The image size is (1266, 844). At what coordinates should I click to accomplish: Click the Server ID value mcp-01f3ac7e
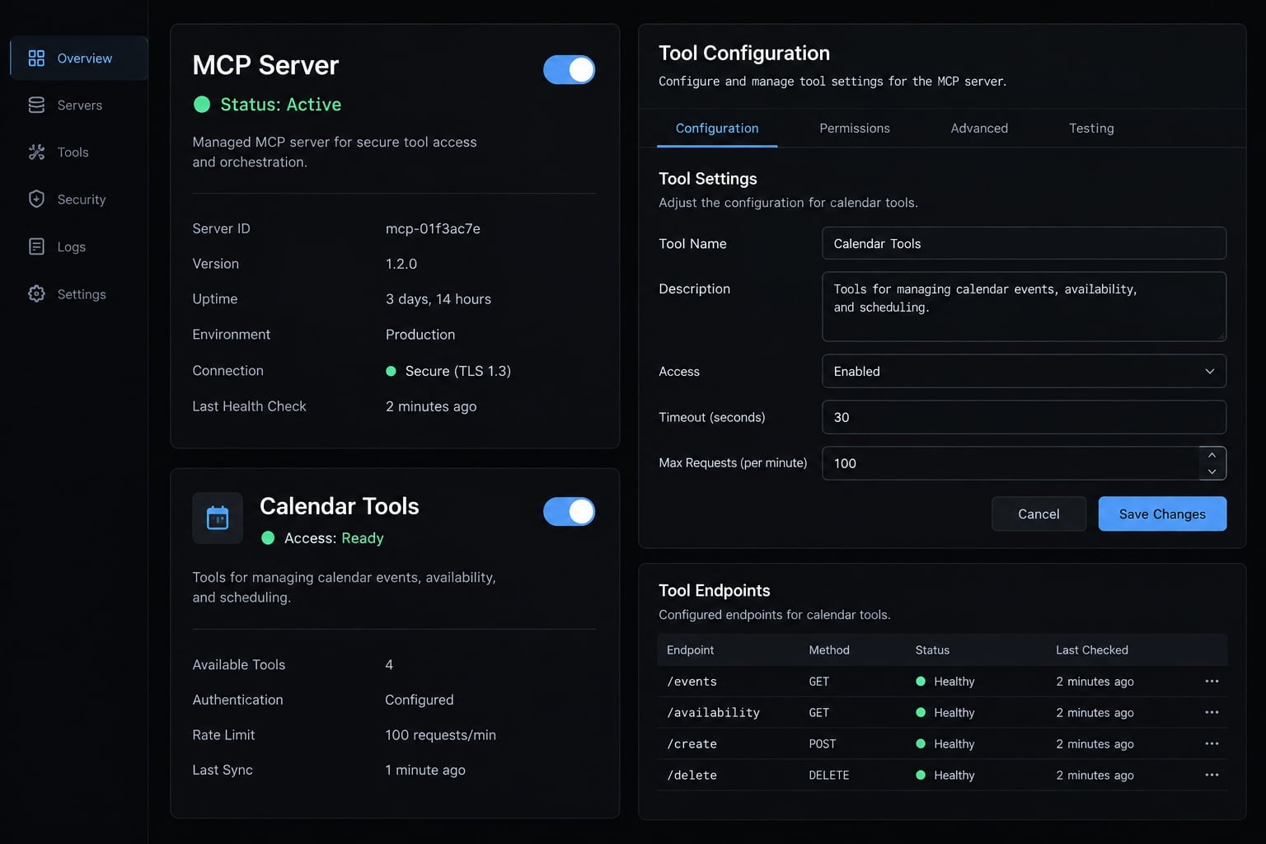point(433,228)
